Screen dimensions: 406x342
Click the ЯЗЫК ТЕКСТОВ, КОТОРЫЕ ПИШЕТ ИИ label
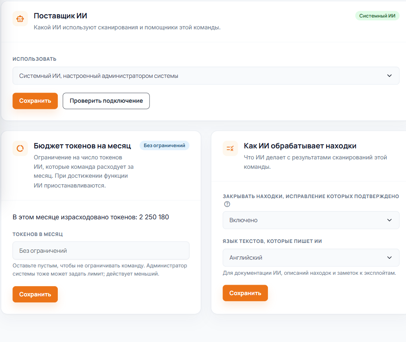click(272, 241)
